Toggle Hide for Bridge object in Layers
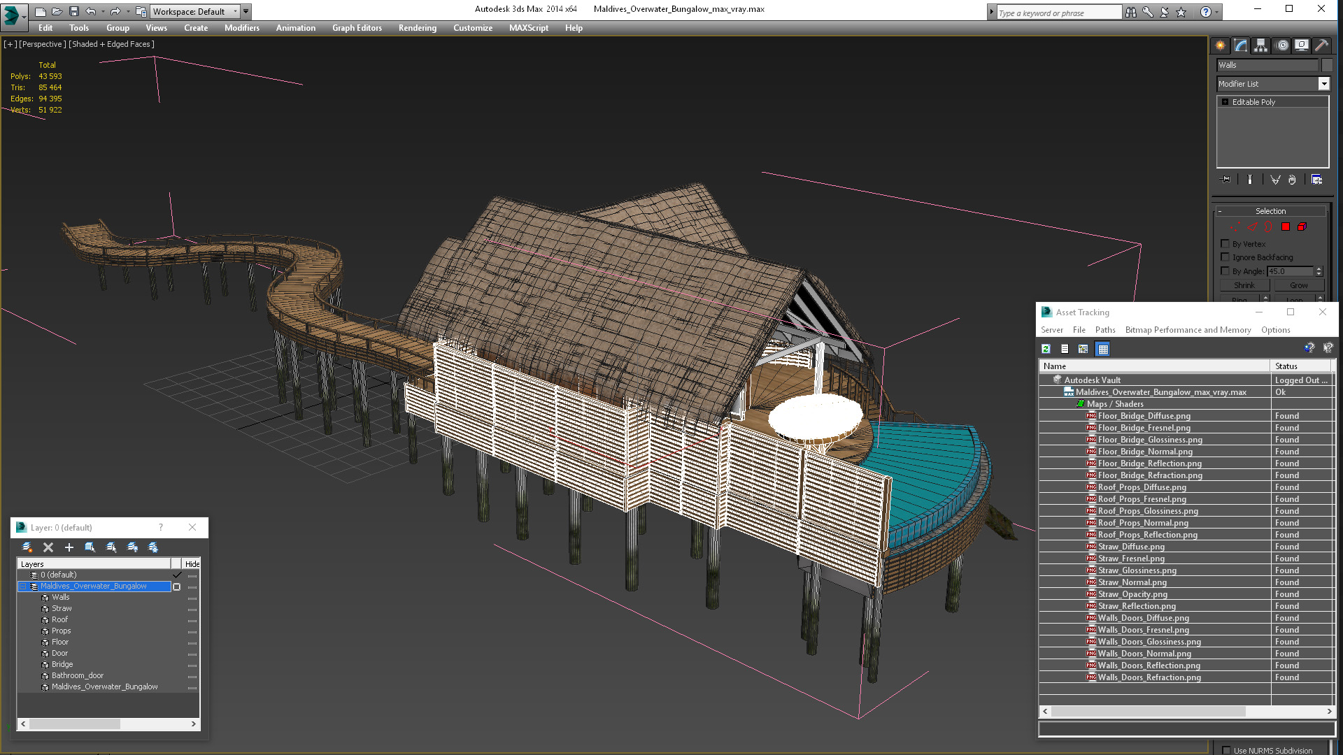Viewport: 1343px width, 755px height. [x=192, y=665]
